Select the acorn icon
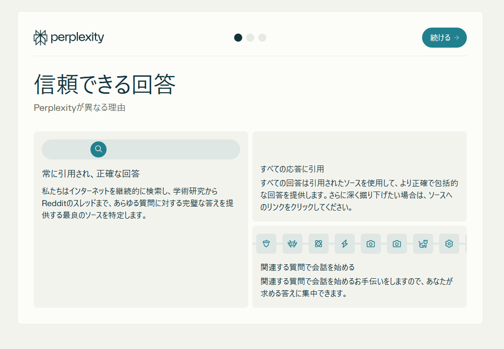Viewport: 504px width, 349px height. click(x=266, y=244)
